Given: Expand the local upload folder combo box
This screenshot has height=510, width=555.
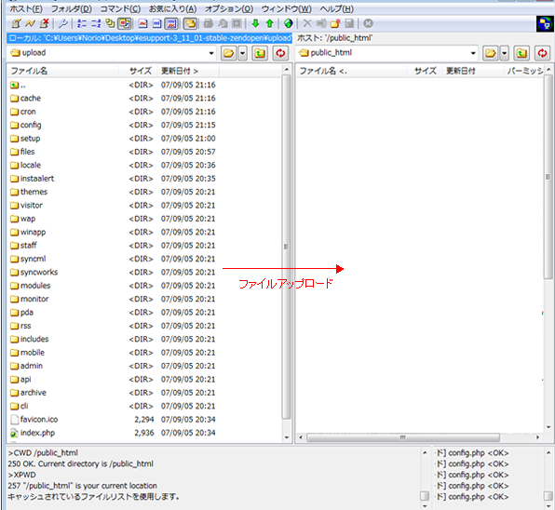Looking at the screenshot, I should [211, 53].
